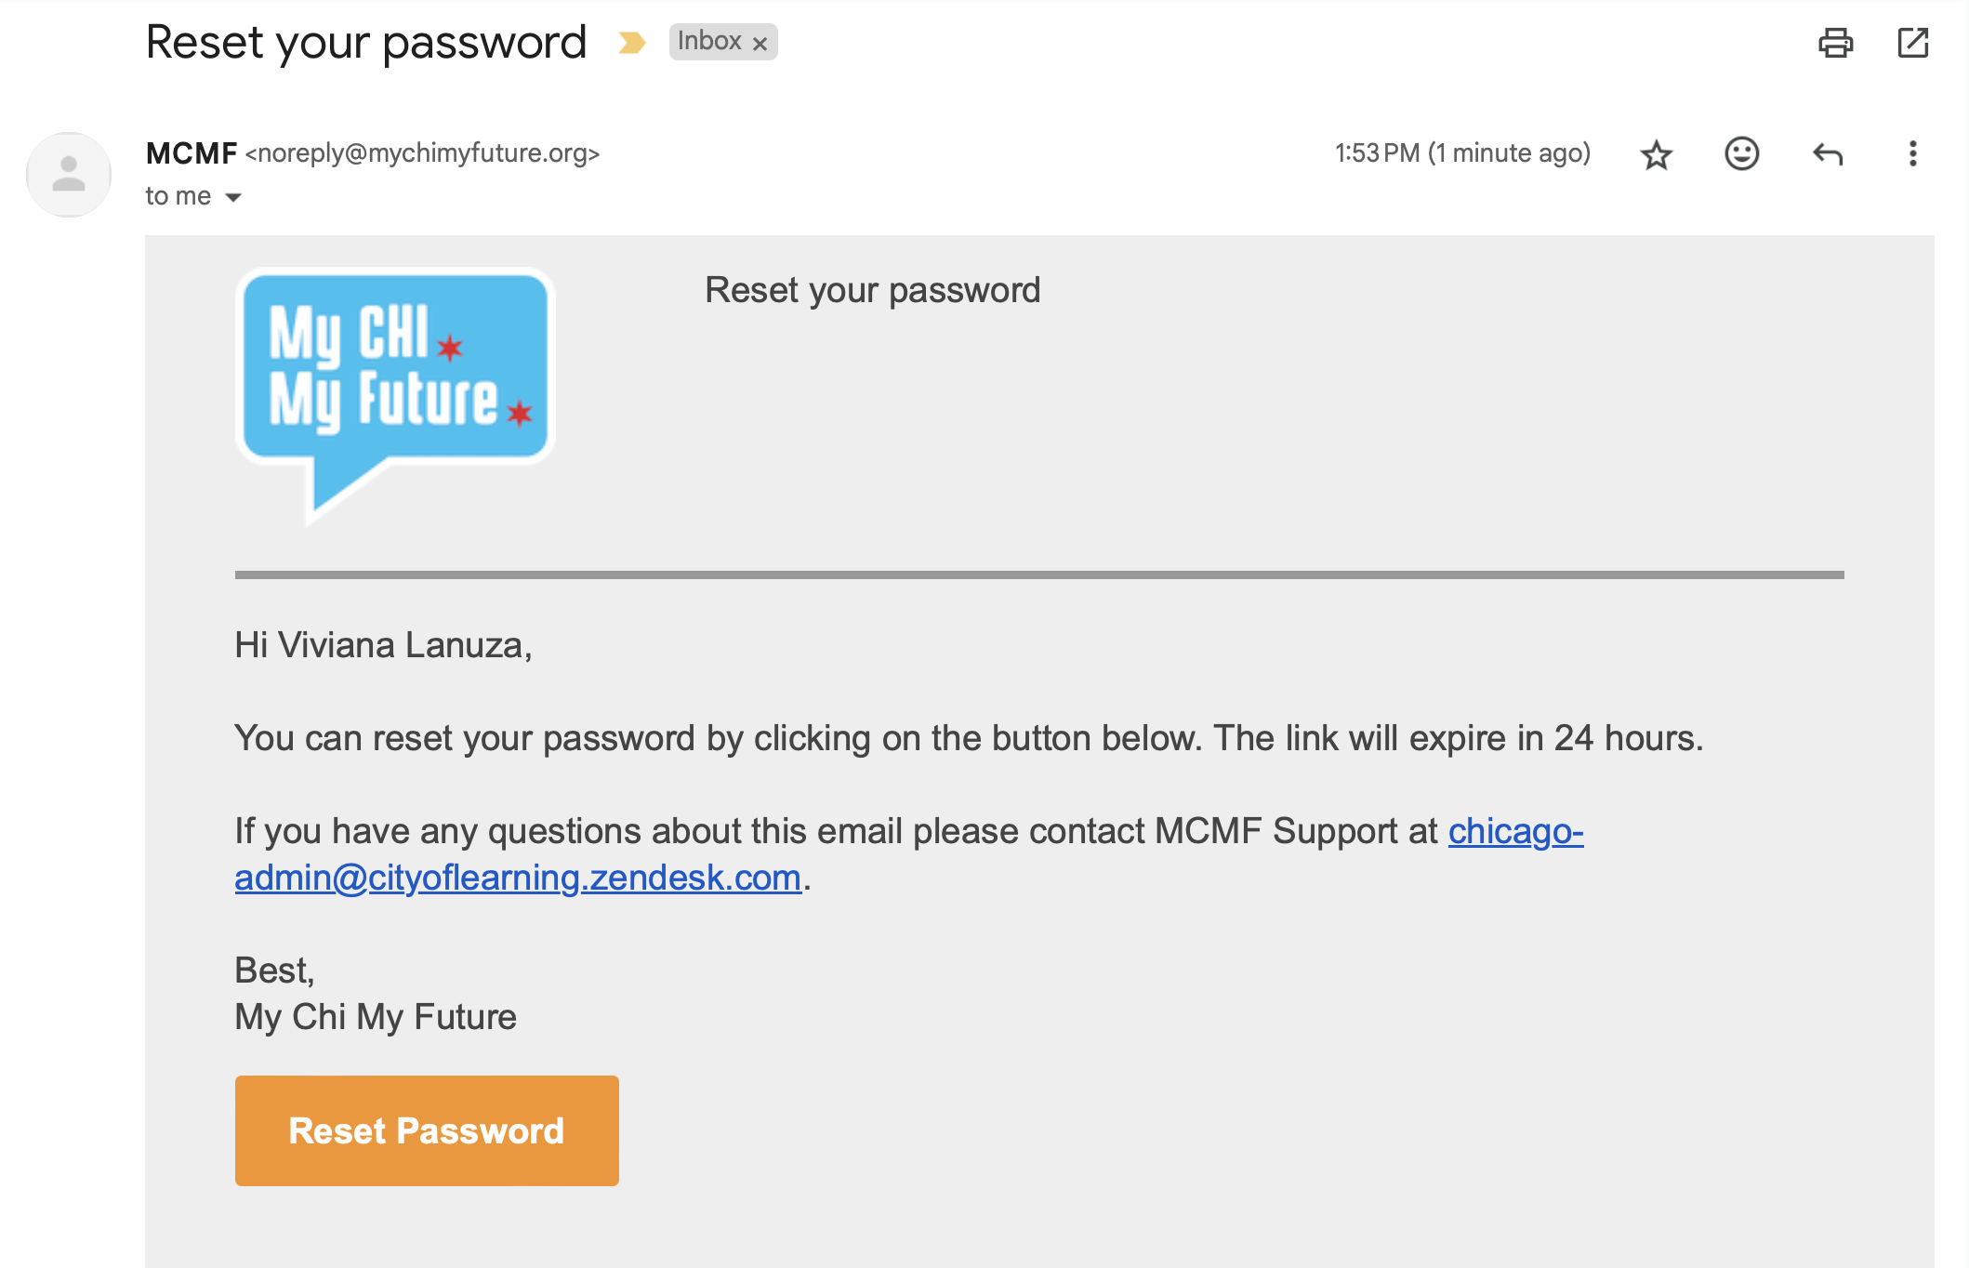Click the 'Hi Viviana Lanuza' greeting text
The image size is (1969, 1268).
point(383,645)
